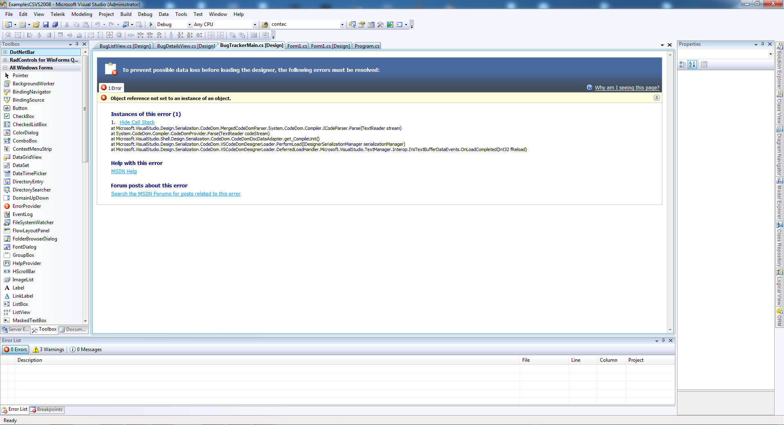Click the Align Tops layout icon
This screenshot has width=784, height=425.
click(x=60, y=35)
